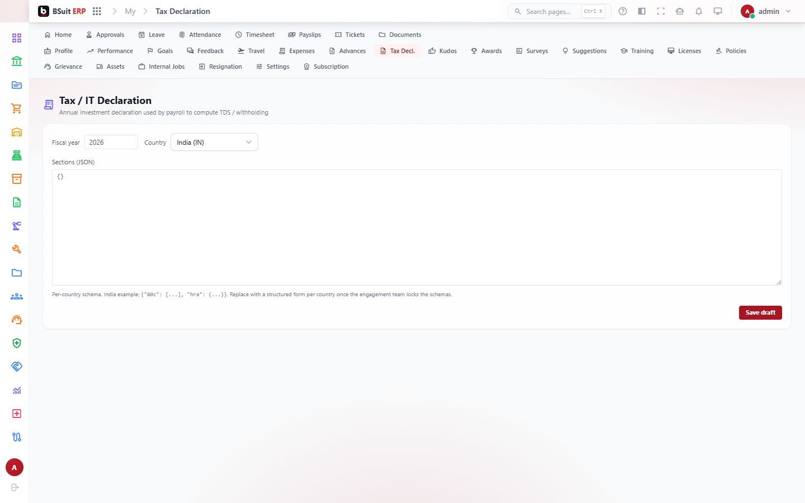Open the Policies tab
The width and height of the screenshot is (805, 503).
[x=731, y=51]
